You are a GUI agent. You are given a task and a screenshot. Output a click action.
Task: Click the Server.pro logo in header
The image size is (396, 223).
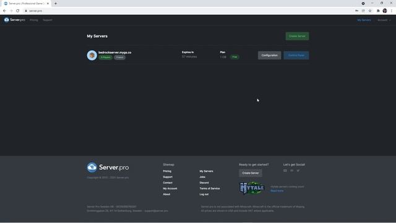pyautogui.click(x=14, y=20)
